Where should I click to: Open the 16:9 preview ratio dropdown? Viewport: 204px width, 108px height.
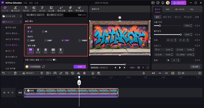[x=133, y=68]
